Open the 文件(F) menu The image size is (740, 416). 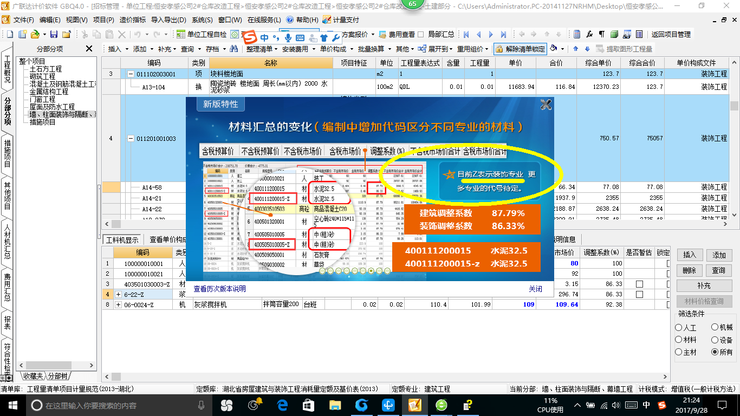click(24, 19)
